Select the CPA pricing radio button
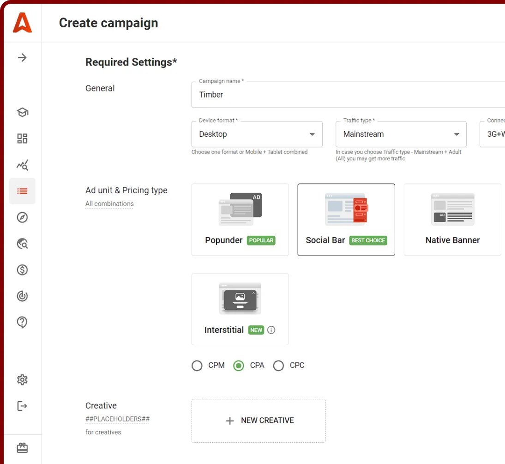Viewport: 505px width, 464px height. tap(239, 366)
